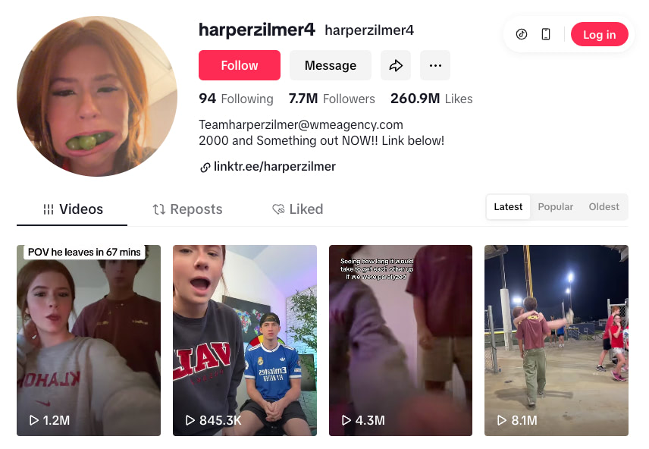Image resolution: width=649 pixels, height=449 pixels.
Task: Switch to the Liked tab
Action: (298, 209)
